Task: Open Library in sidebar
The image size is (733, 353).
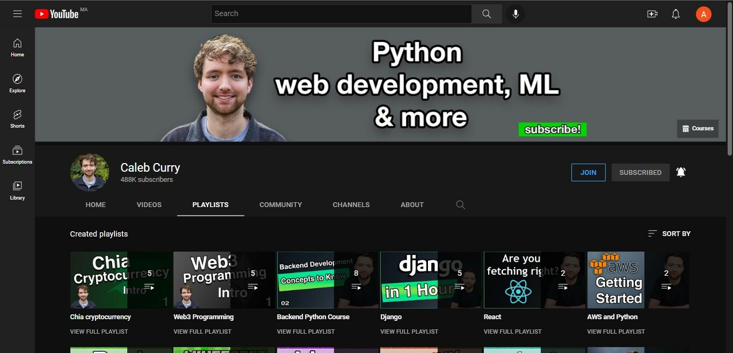Action: [x=18, y=190]
